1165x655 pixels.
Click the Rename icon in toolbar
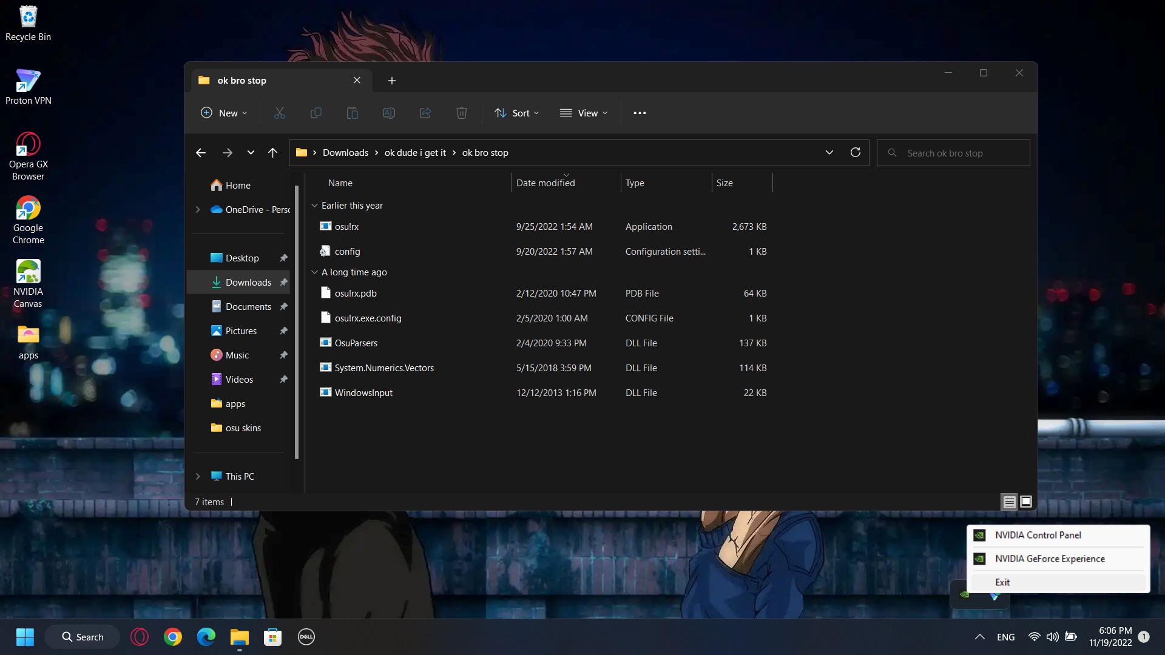(x=389, y=113)
